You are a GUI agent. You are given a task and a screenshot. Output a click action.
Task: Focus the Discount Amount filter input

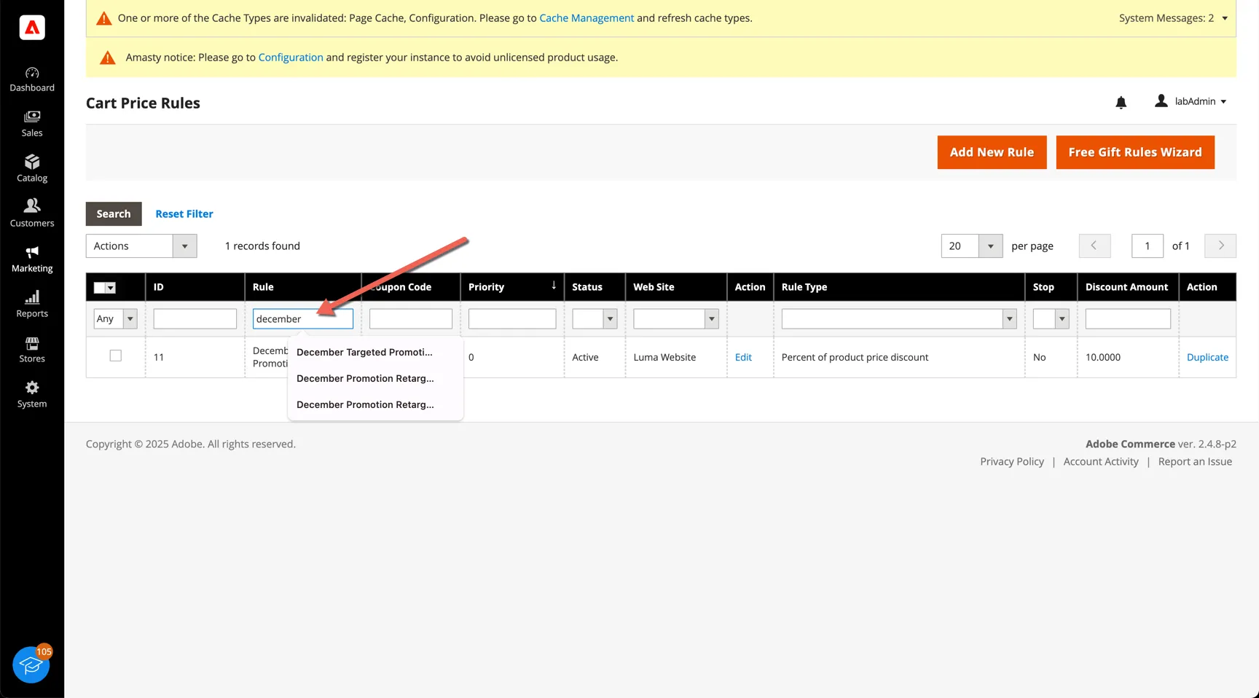coord(1128,318)
